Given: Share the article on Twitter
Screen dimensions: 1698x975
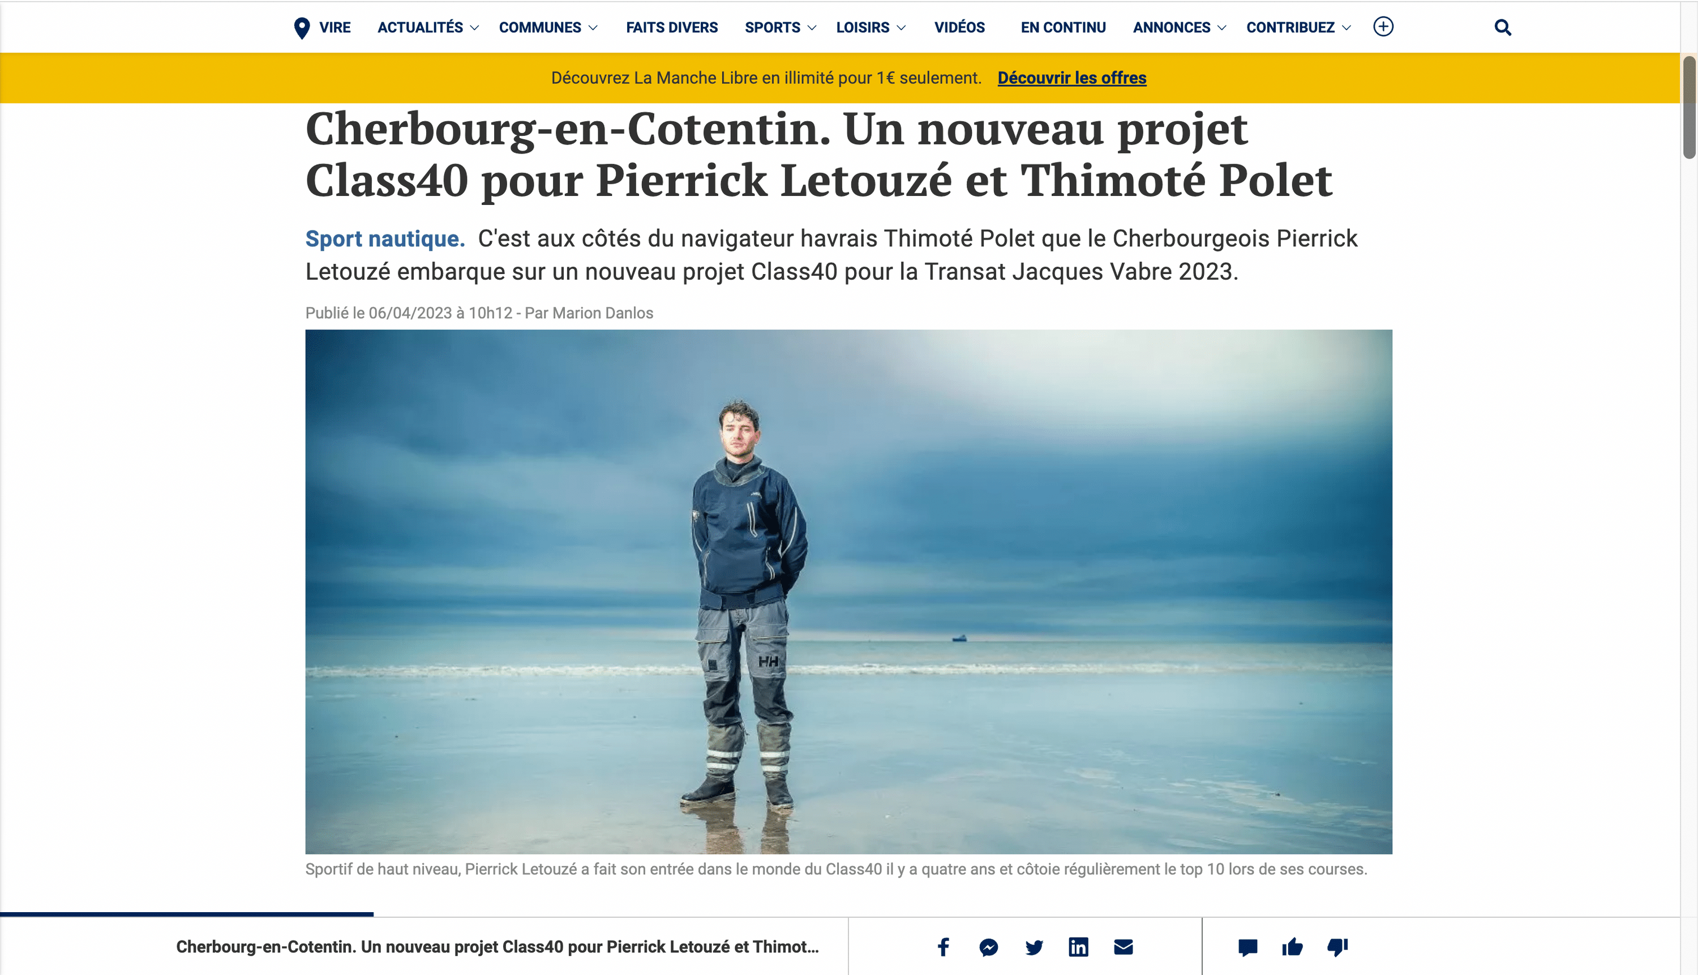Looking at the screenshot, I should [1034, 947].
